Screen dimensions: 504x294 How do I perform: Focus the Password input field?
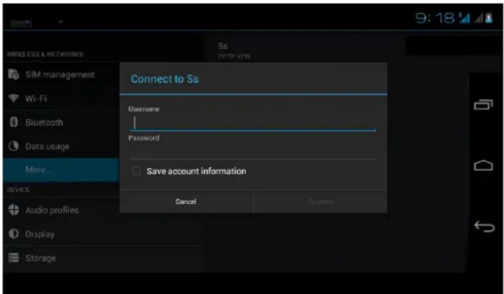pyautogui.click(x=253, y=152)
